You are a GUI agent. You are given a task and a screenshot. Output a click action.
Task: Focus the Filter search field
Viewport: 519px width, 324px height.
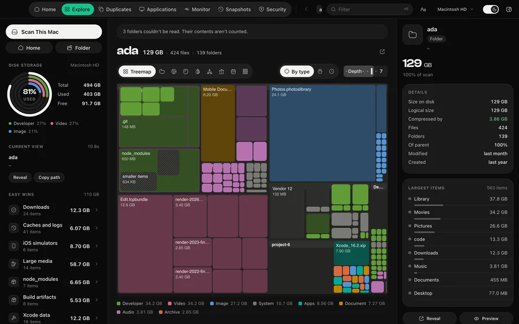(370, 9)
